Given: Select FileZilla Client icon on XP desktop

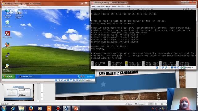Looking at the screenshot, I should tap(7, 35).
